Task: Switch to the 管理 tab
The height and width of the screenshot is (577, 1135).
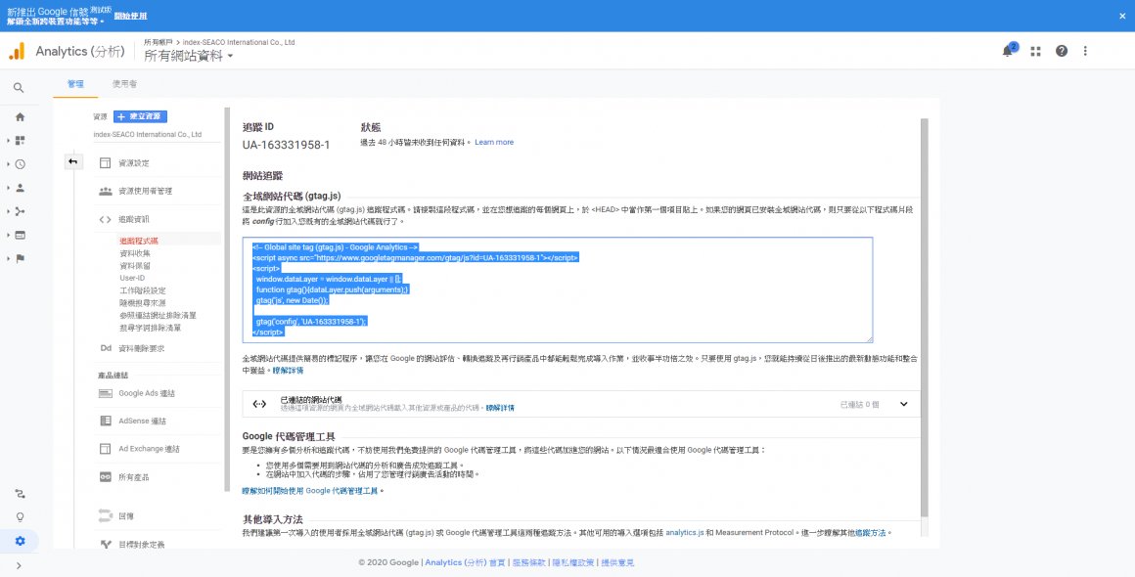Action: 75,84
